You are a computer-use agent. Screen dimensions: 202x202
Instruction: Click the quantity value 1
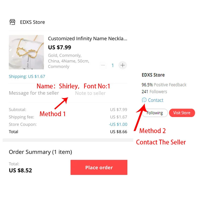[x=113, y=65]
